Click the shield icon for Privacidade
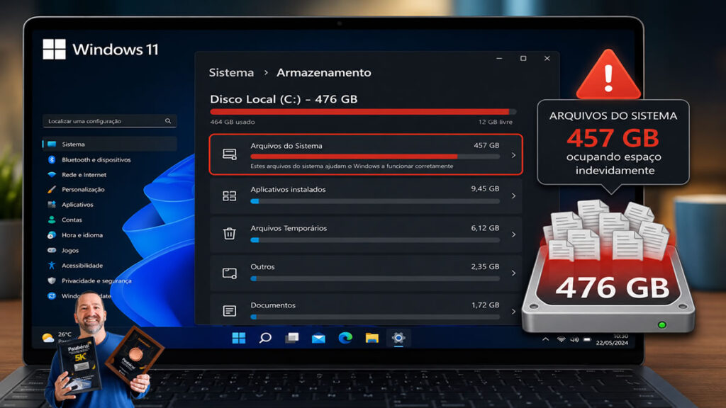 pos(52,280)
